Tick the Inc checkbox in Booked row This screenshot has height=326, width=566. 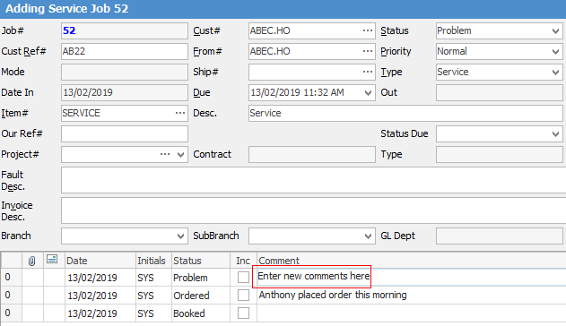[243, 313]
